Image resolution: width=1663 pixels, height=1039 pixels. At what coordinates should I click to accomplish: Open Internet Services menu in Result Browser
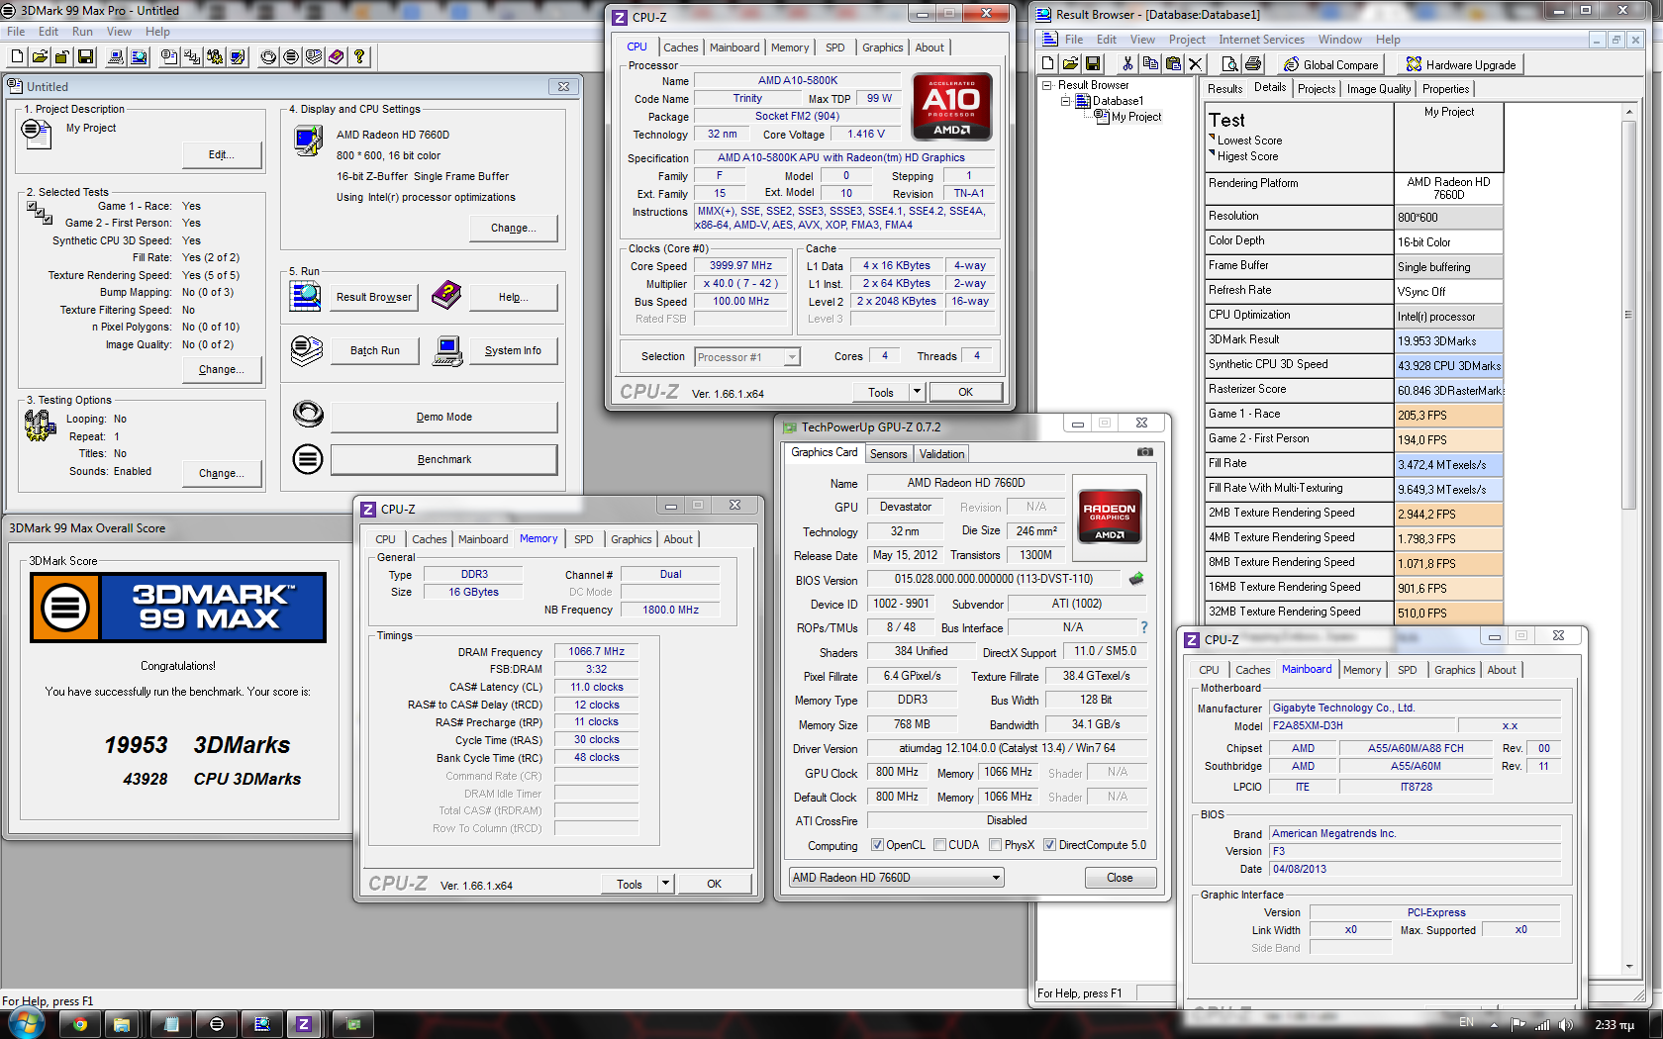[x=1261, y=40]
